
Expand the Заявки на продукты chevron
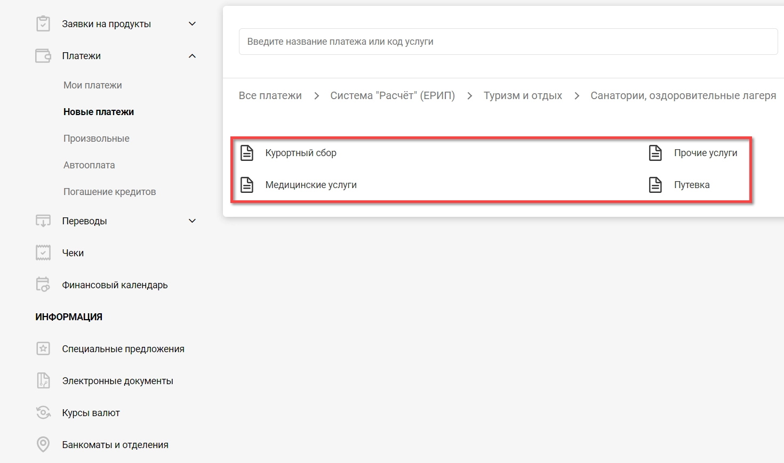(x=193, y=24)
